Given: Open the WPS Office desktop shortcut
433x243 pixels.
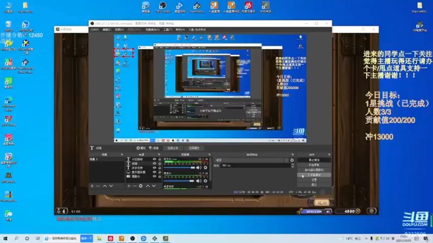Looking at the screenshot, I should tap(9, 121).
